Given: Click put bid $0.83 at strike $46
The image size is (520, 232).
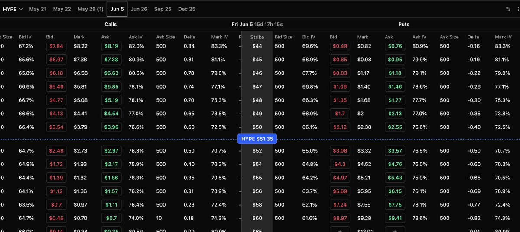Looking at the screenshot, I should point(340,73).
